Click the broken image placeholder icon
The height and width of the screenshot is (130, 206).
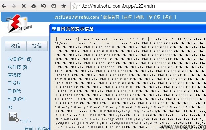[x=14, y=117]
